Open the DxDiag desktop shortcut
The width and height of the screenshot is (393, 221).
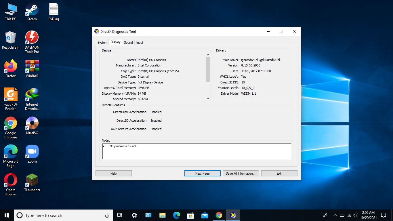tap(53, 12)
